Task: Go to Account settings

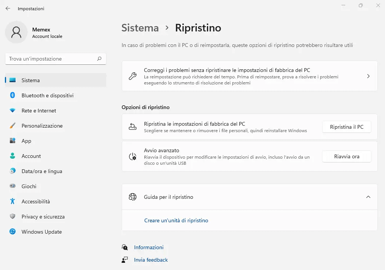Action: (x=31, y=156)
